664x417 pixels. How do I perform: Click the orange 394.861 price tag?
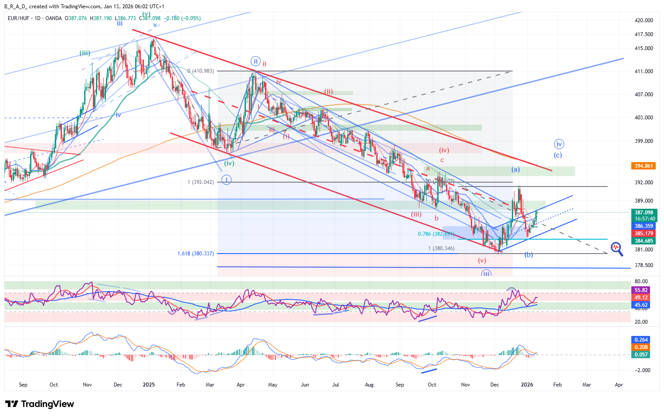pos(644,166)
